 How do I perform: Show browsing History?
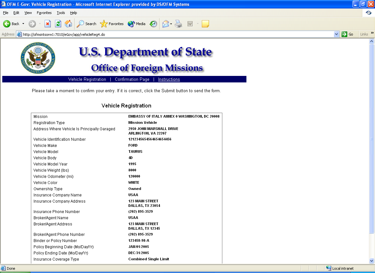(153, 24)
